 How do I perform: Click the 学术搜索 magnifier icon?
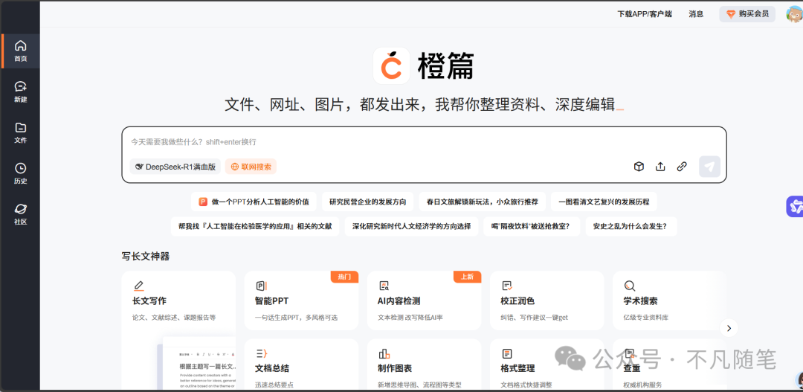[x=630, y=286]
